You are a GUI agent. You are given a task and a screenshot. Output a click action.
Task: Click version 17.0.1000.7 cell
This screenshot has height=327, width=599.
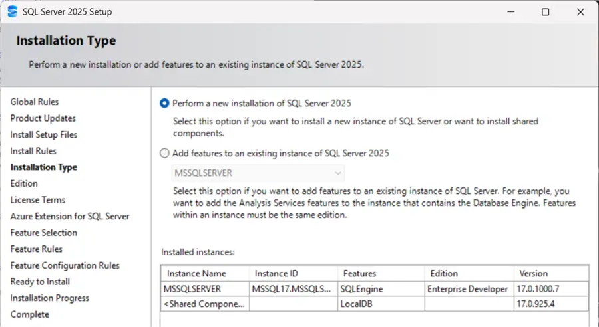(551, 289)
